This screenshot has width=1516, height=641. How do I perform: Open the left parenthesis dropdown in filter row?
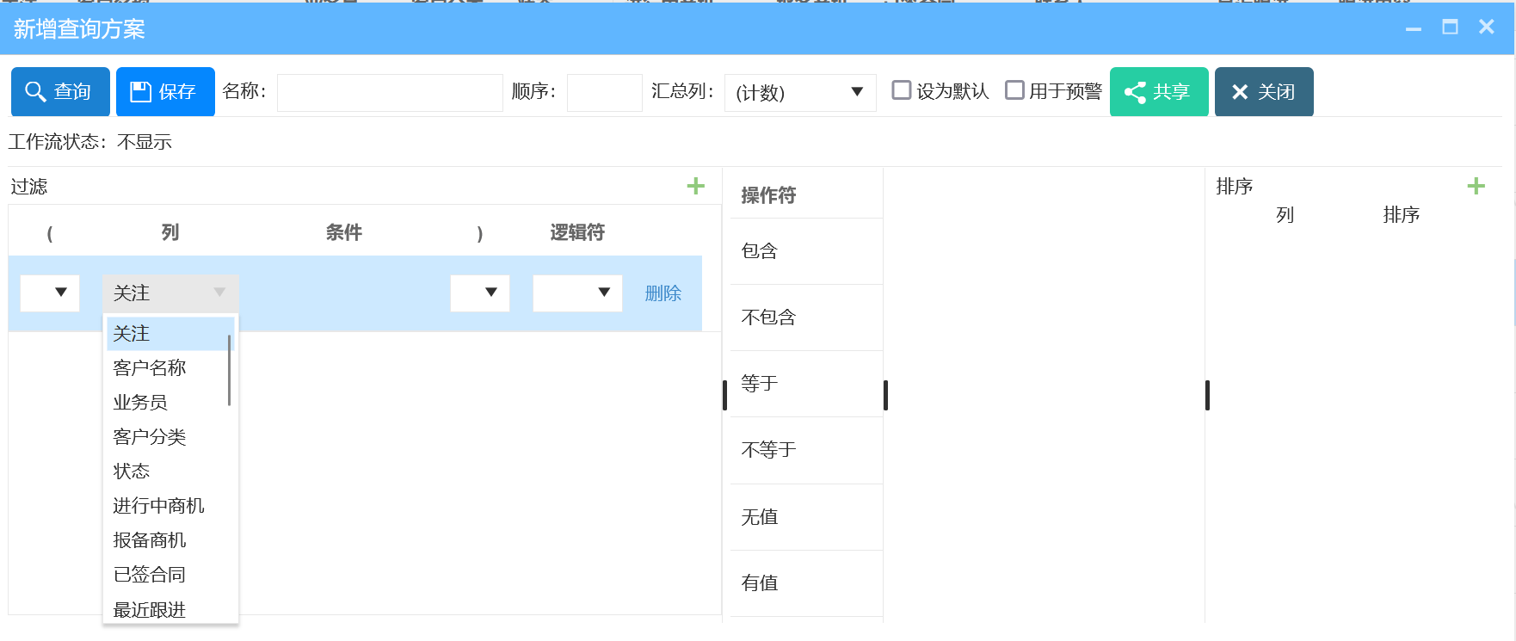pyautogui.click(x=50, y=293)
